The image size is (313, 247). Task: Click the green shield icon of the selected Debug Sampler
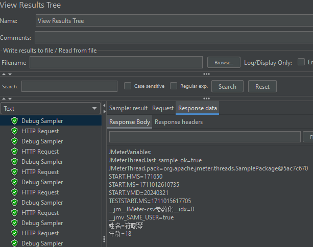point(14,121)
